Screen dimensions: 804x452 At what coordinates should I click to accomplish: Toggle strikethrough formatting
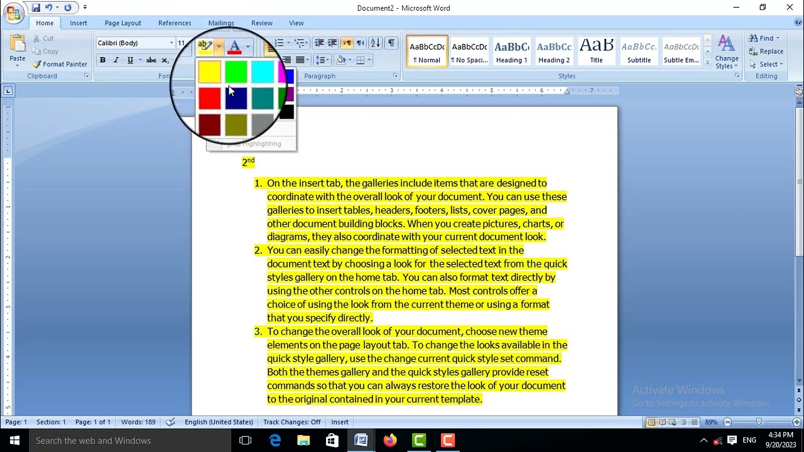pyautogui.click(x=151, y=60)
